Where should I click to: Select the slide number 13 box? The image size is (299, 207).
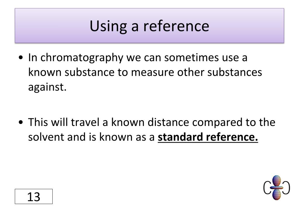point(34,196)
